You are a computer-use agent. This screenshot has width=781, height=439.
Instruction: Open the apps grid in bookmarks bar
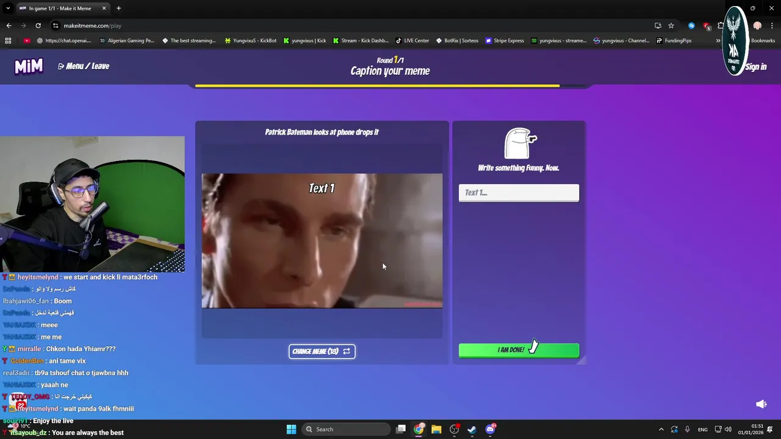click(x=8, y=41)
